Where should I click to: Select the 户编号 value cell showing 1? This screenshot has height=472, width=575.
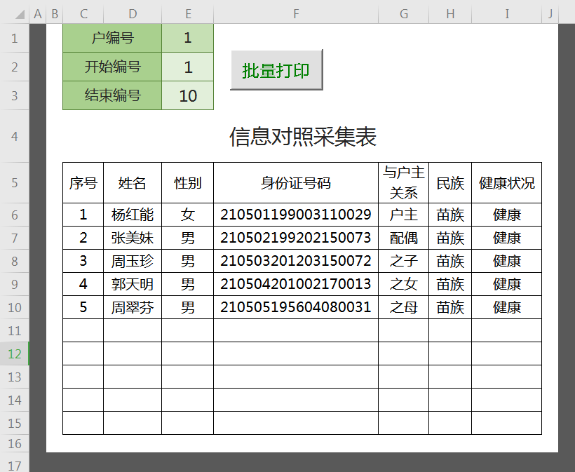point(188,38)
